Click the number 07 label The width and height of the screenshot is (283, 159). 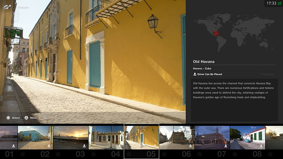(x=222, y=154)
